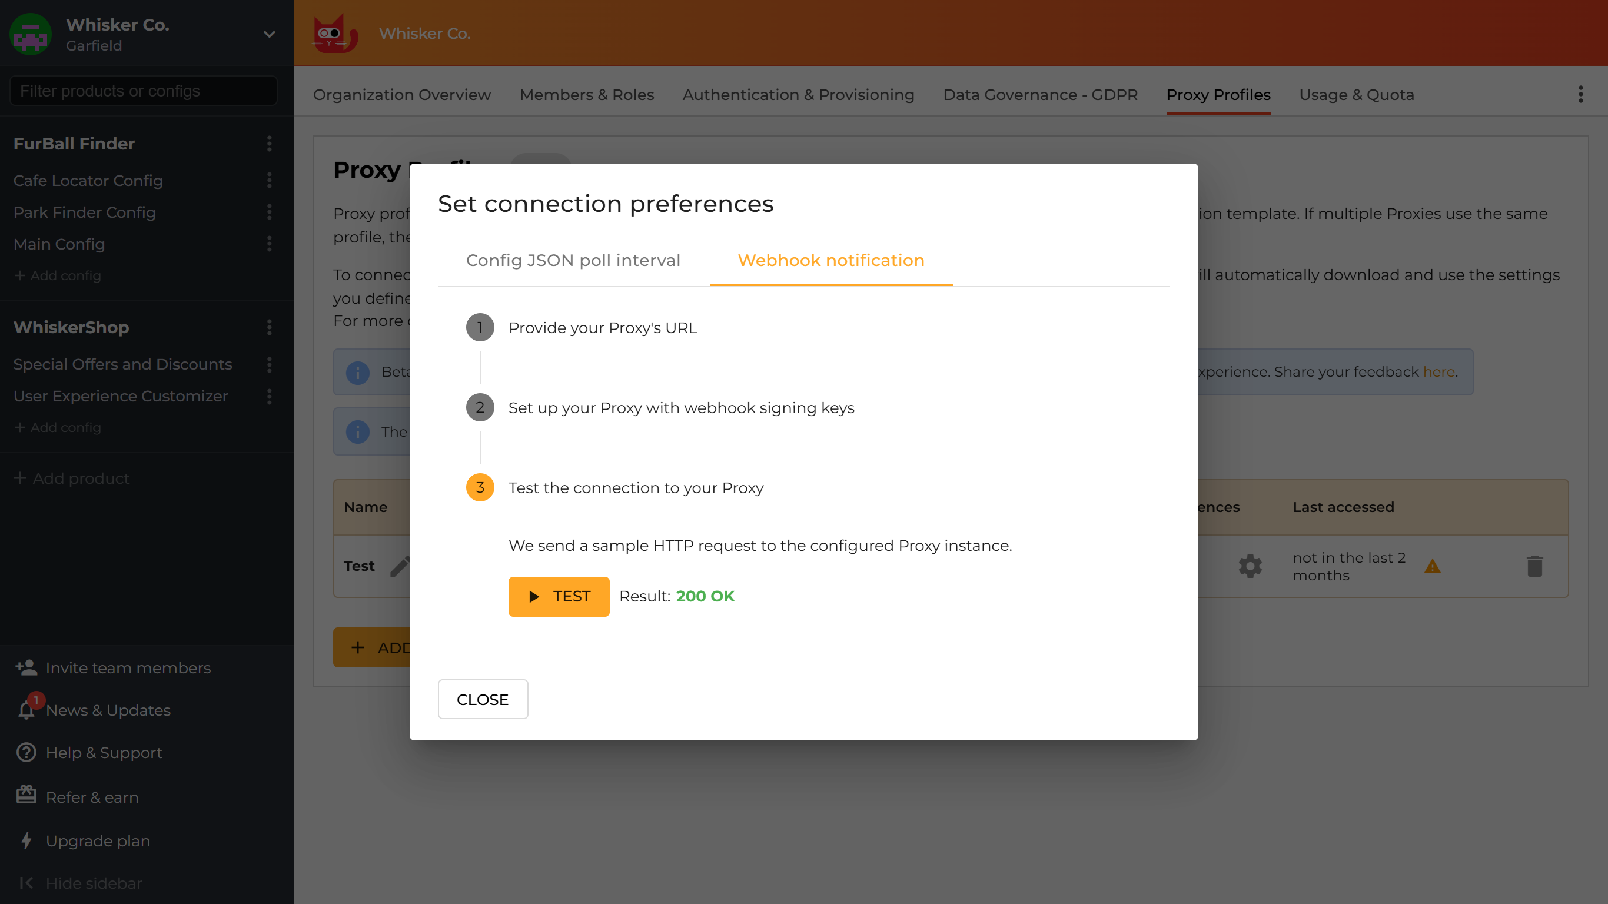Viewport: 1608px width, 904px height.
Task: Click the Whisker Co. cat logo in header
Action: 334,33
